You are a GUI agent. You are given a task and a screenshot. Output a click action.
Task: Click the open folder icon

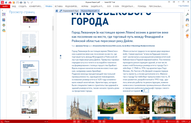point(14,2)
